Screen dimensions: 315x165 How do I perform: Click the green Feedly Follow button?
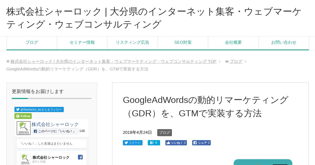23,116
